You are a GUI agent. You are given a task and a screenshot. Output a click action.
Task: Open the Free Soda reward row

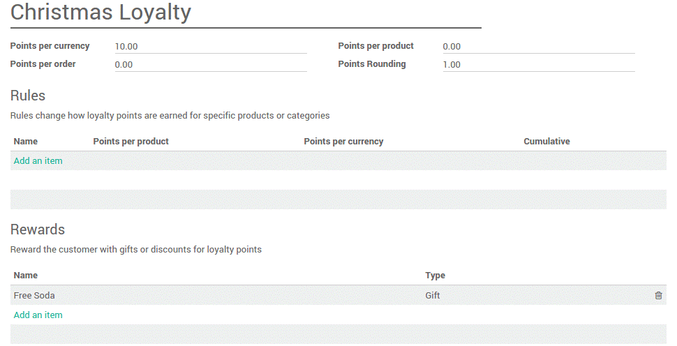(34, 296)
